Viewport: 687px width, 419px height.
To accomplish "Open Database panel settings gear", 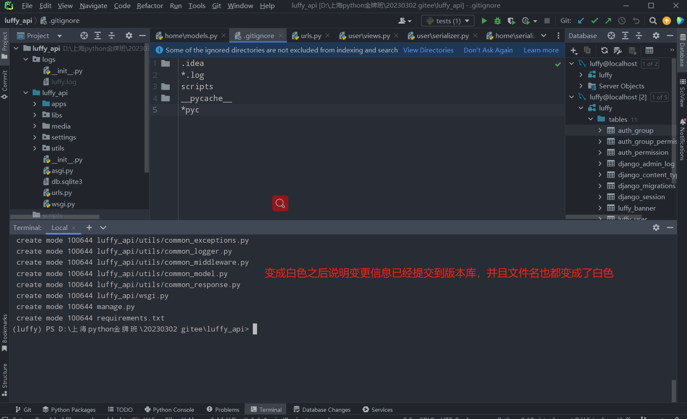I will 656,36.
